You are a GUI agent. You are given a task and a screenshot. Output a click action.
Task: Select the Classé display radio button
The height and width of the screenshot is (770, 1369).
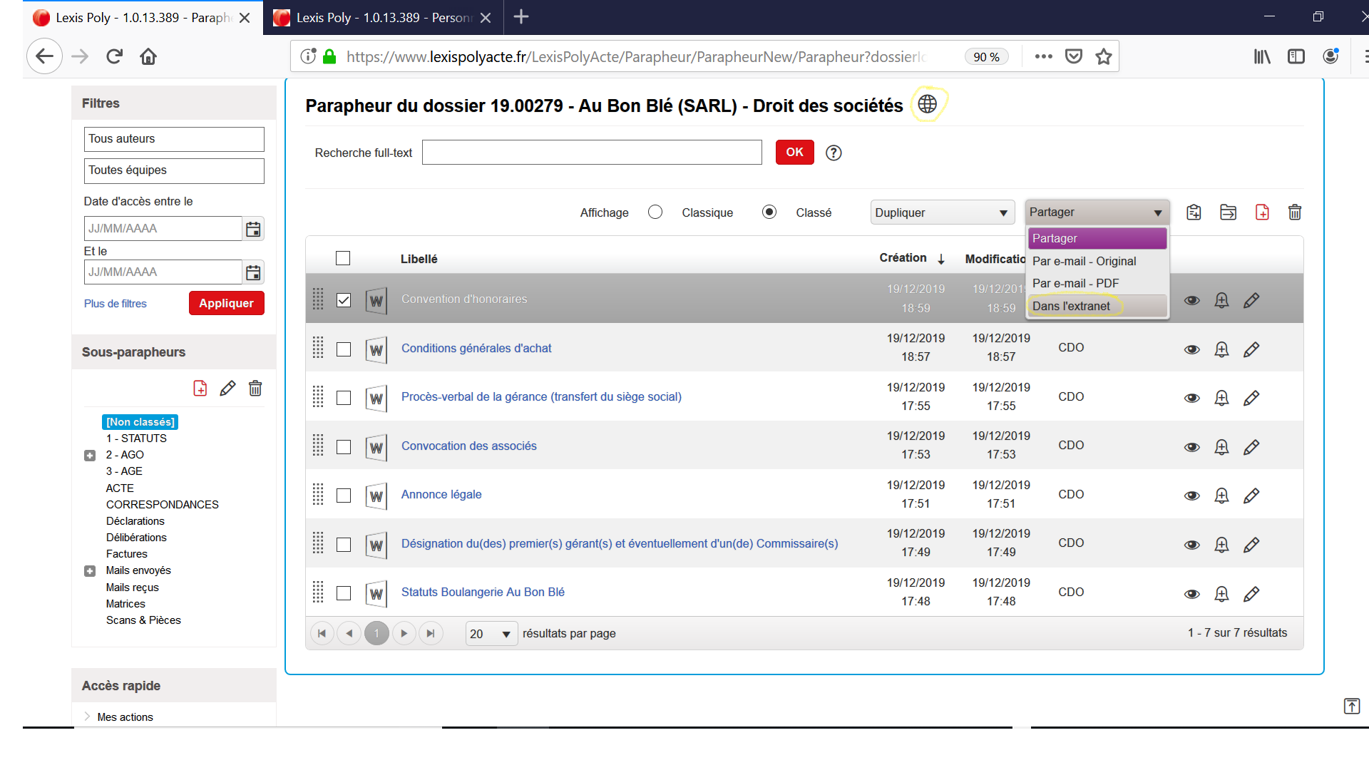tap(769, 212)
